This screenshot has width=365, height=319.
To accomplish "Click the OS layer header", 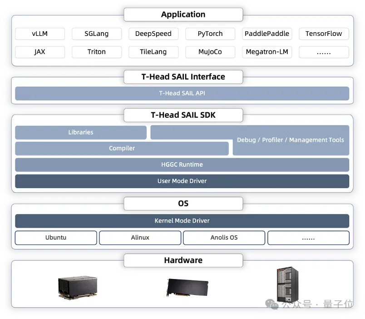I will point(183,204).
